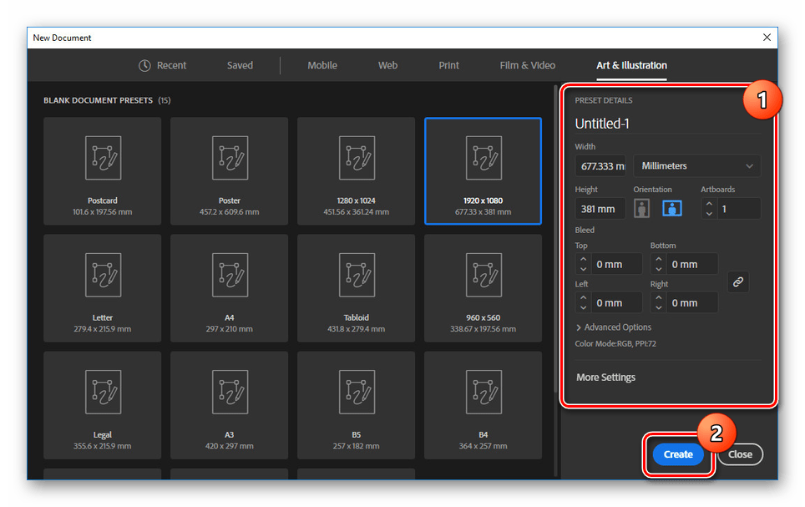Click the 457.2 x 609.6 mm size text
This screenshot has width=805, height=507.
click(x=230, y=212)
